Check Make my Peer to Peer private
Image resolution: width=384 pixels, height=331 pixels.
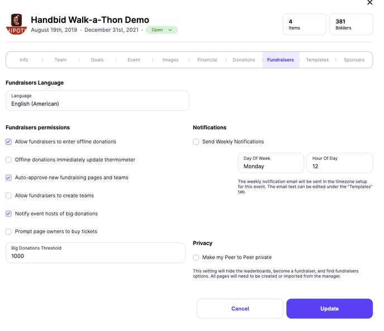tap(196, 257)
